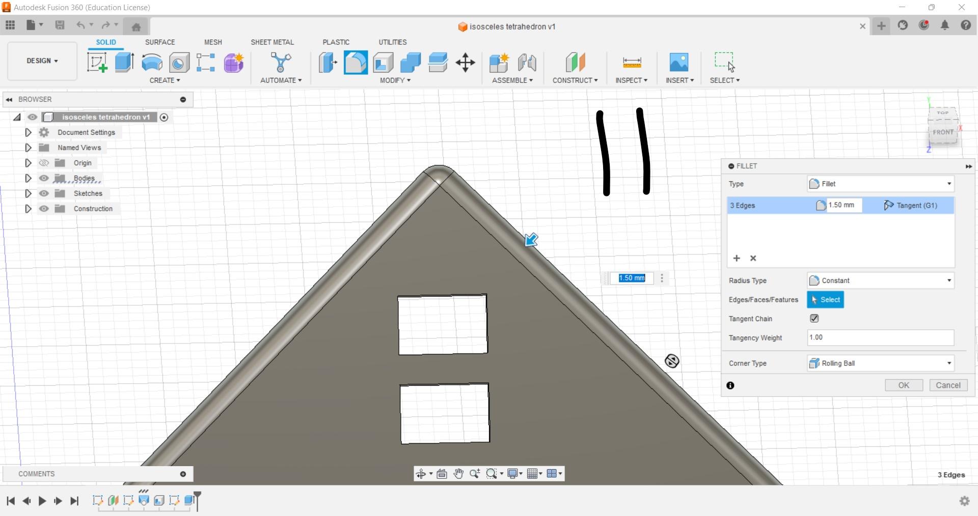The image size is (978, 516).
Task: Edit the 1.50 mm radius value field
Action: [x=843, y=205]
